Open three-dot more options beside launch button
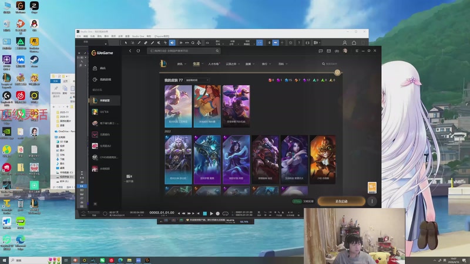 pyautogui.click(x=372, y=201)
